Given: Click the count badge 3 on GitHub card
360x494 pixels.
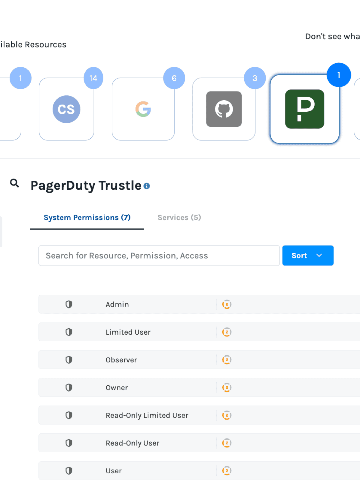Looking at the screenshot, I should click(x=255, y=78).
